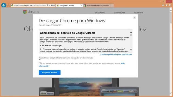
Task: Click the browser back arrow button
Action: click(x=4, y=5)
